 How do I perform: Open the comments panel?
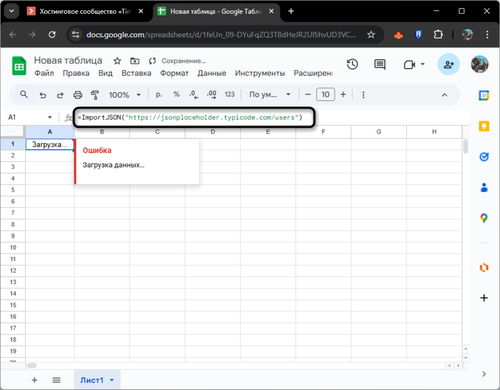pos(379,64)
